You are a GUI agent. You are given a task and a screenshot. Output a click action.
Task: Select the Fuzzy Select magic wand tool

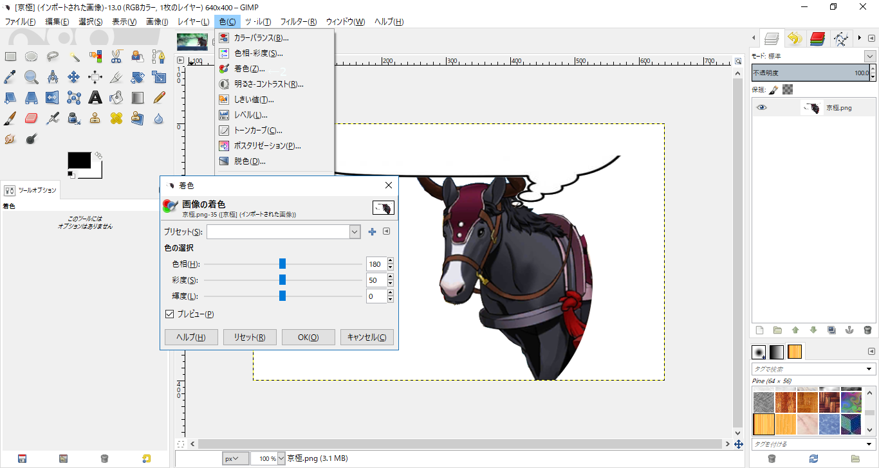tap(75, 57)
